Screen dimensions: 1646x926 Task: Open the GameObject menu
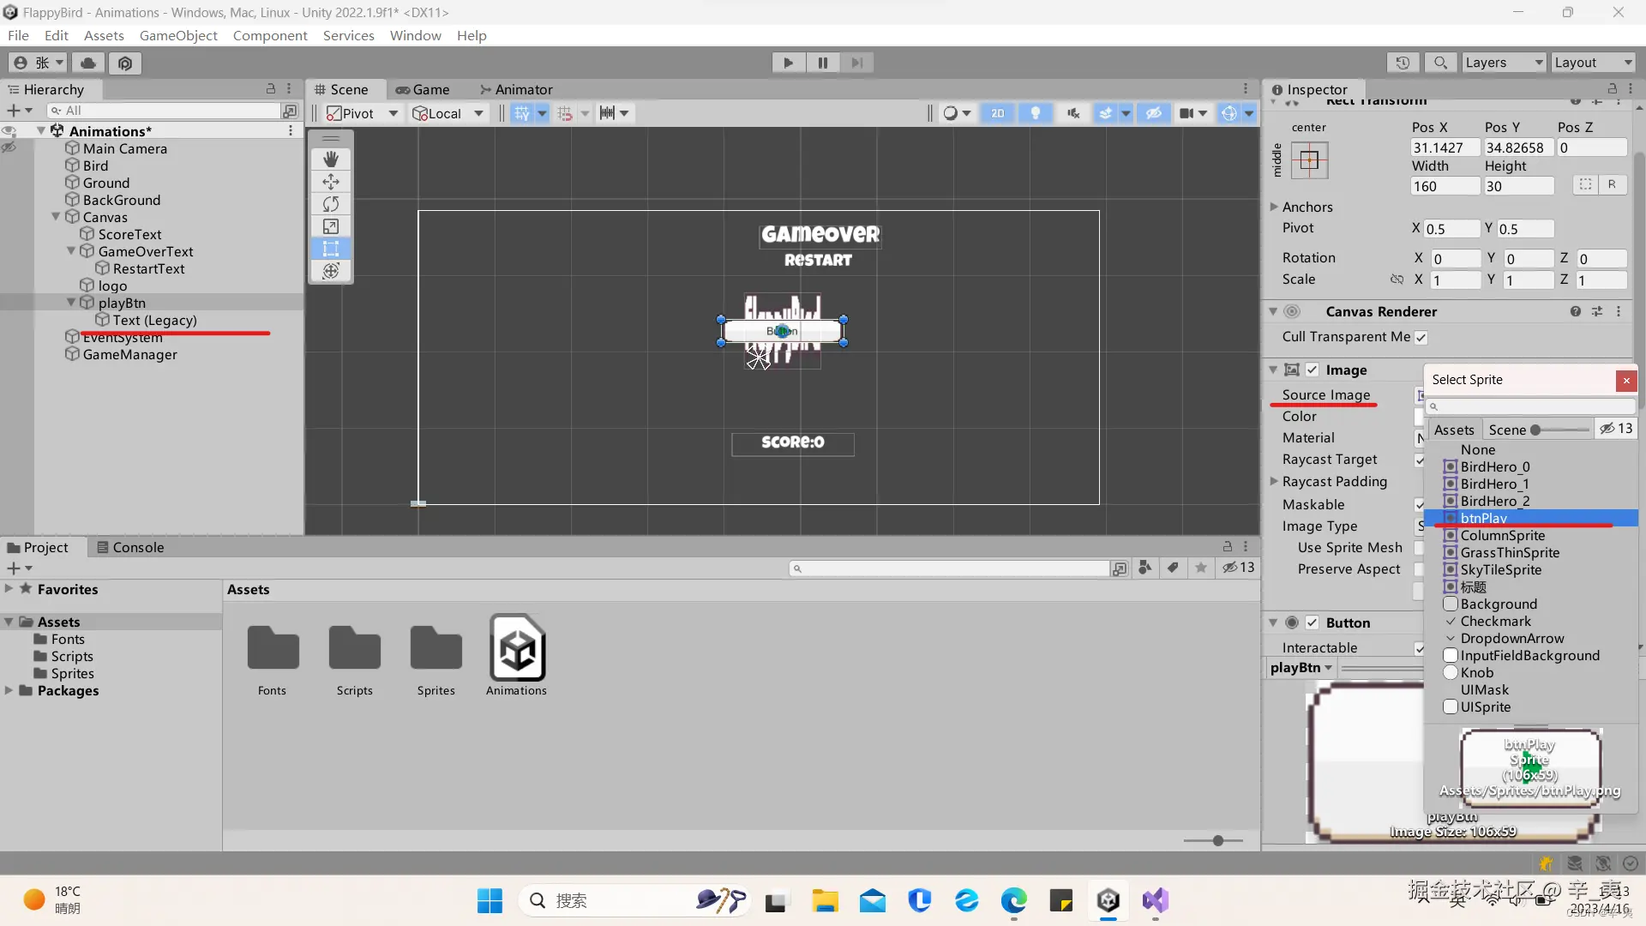178,35
